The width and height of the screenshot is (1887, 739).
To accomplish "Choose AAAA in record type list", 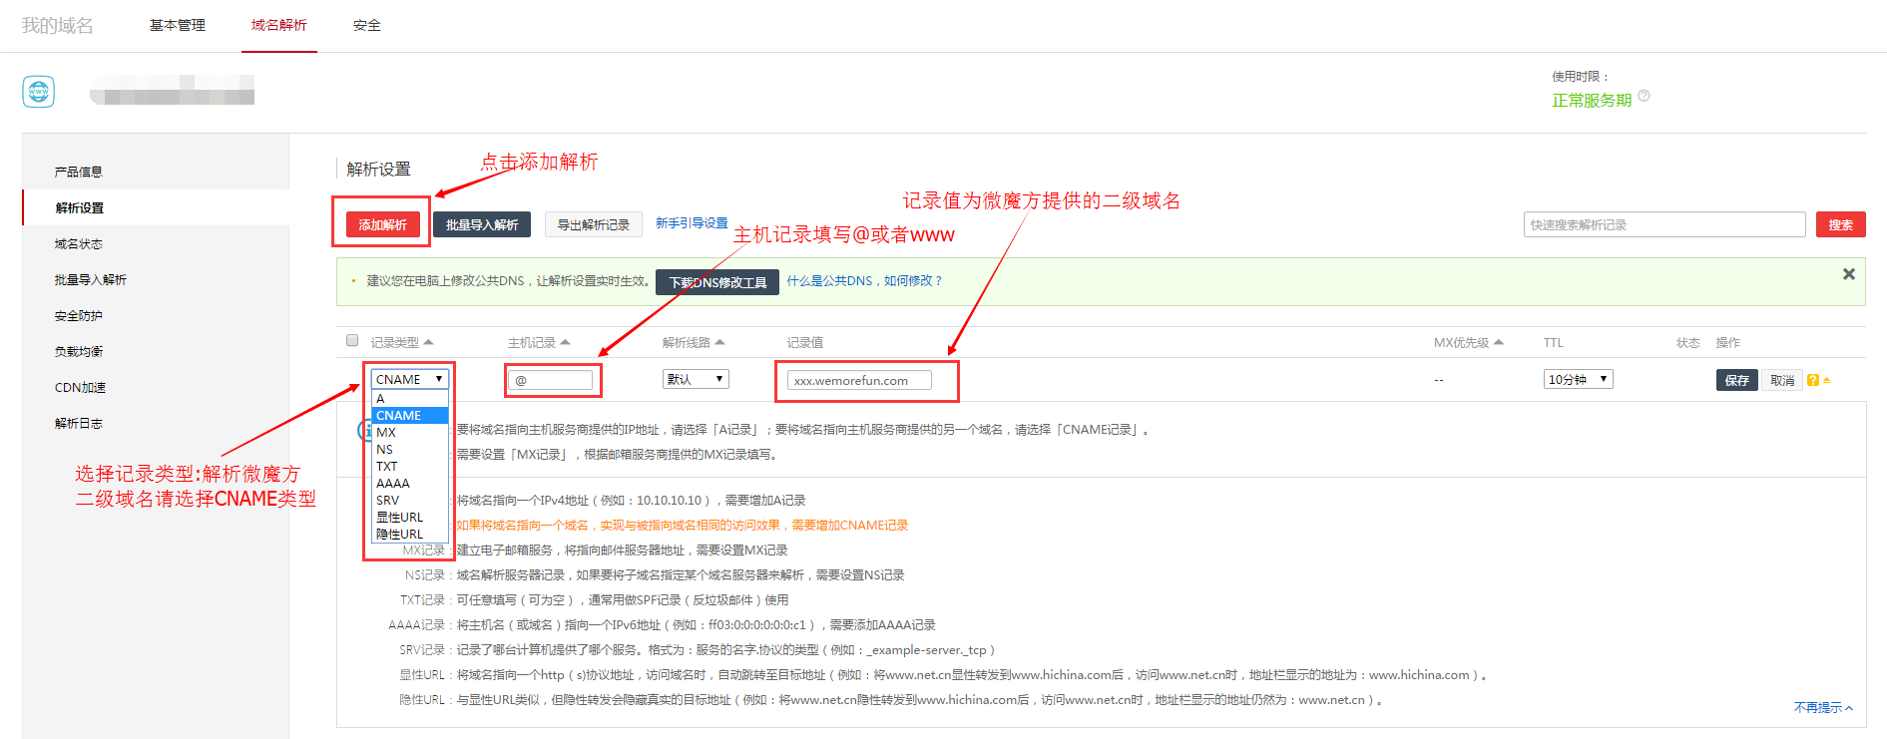I will (410, 483).
